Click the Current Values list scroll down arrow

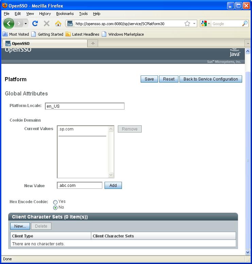[111, 175]
